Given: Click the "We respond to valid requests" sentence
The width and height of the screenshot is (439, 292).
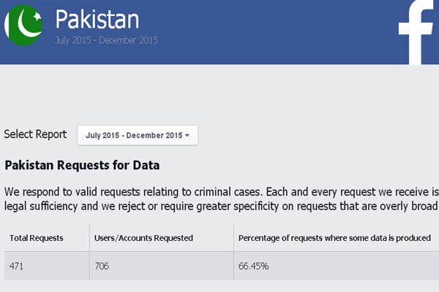Looking at the screenshot, I should coord(133,192).
